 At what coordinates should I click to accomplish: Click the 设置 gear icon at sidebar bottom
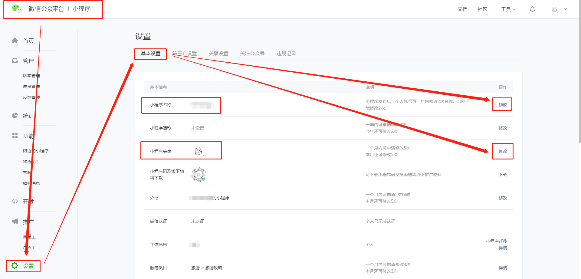pyautogui.click(x=15, y=266)
